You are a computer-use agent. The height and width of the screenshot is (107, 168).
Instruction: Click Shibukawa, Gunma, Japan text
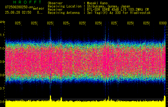click(x=108, y=6)
